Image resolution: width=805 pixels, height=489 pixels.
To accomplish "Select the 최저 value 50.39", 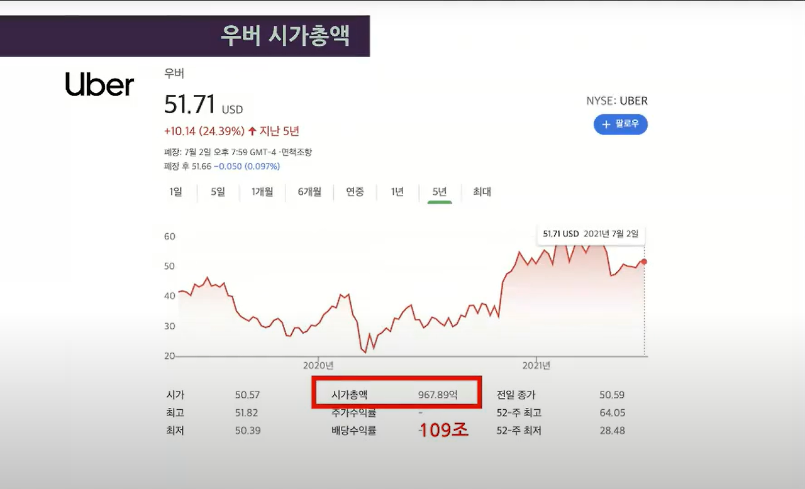I will tap(247, 431).
